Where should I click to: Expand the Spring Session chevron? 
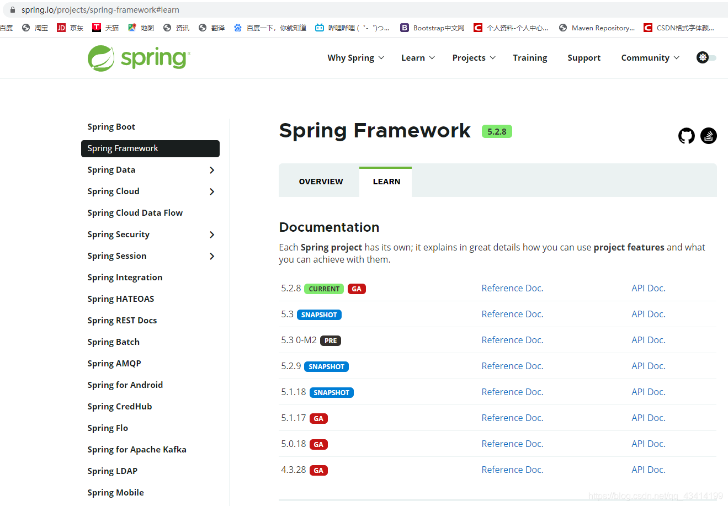[212, 256]
